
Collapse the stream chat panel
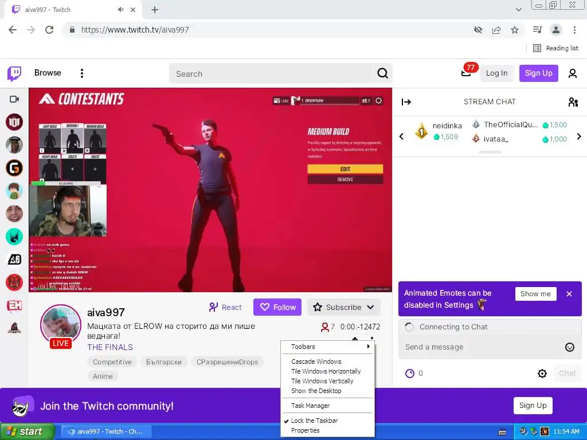406,102
